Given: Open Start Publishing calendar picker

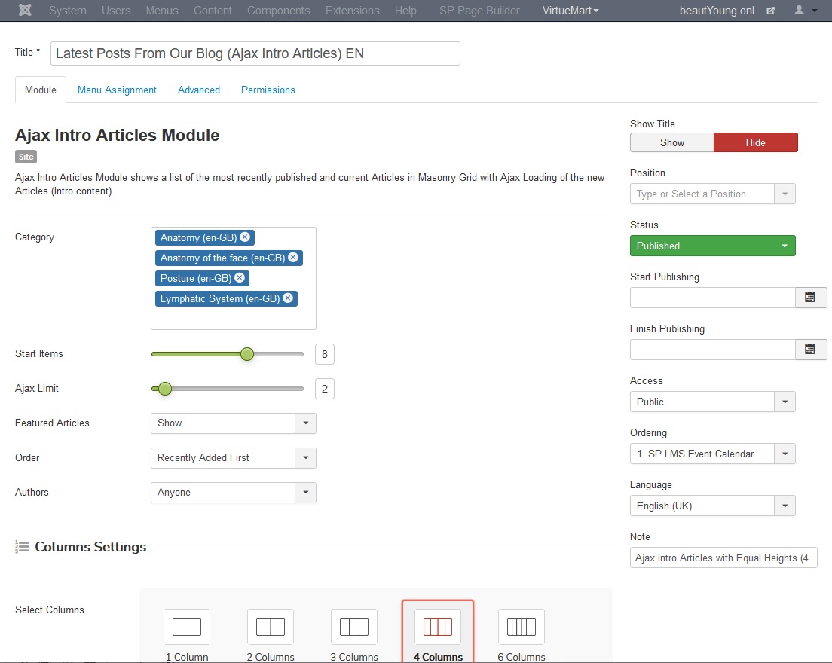Looking at the screenshot, I should coord(810,298).
